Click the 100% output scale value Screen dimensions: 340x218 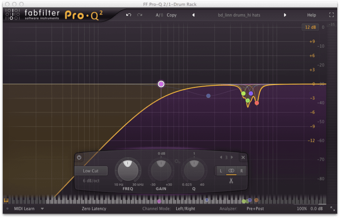tap(301, 209)
